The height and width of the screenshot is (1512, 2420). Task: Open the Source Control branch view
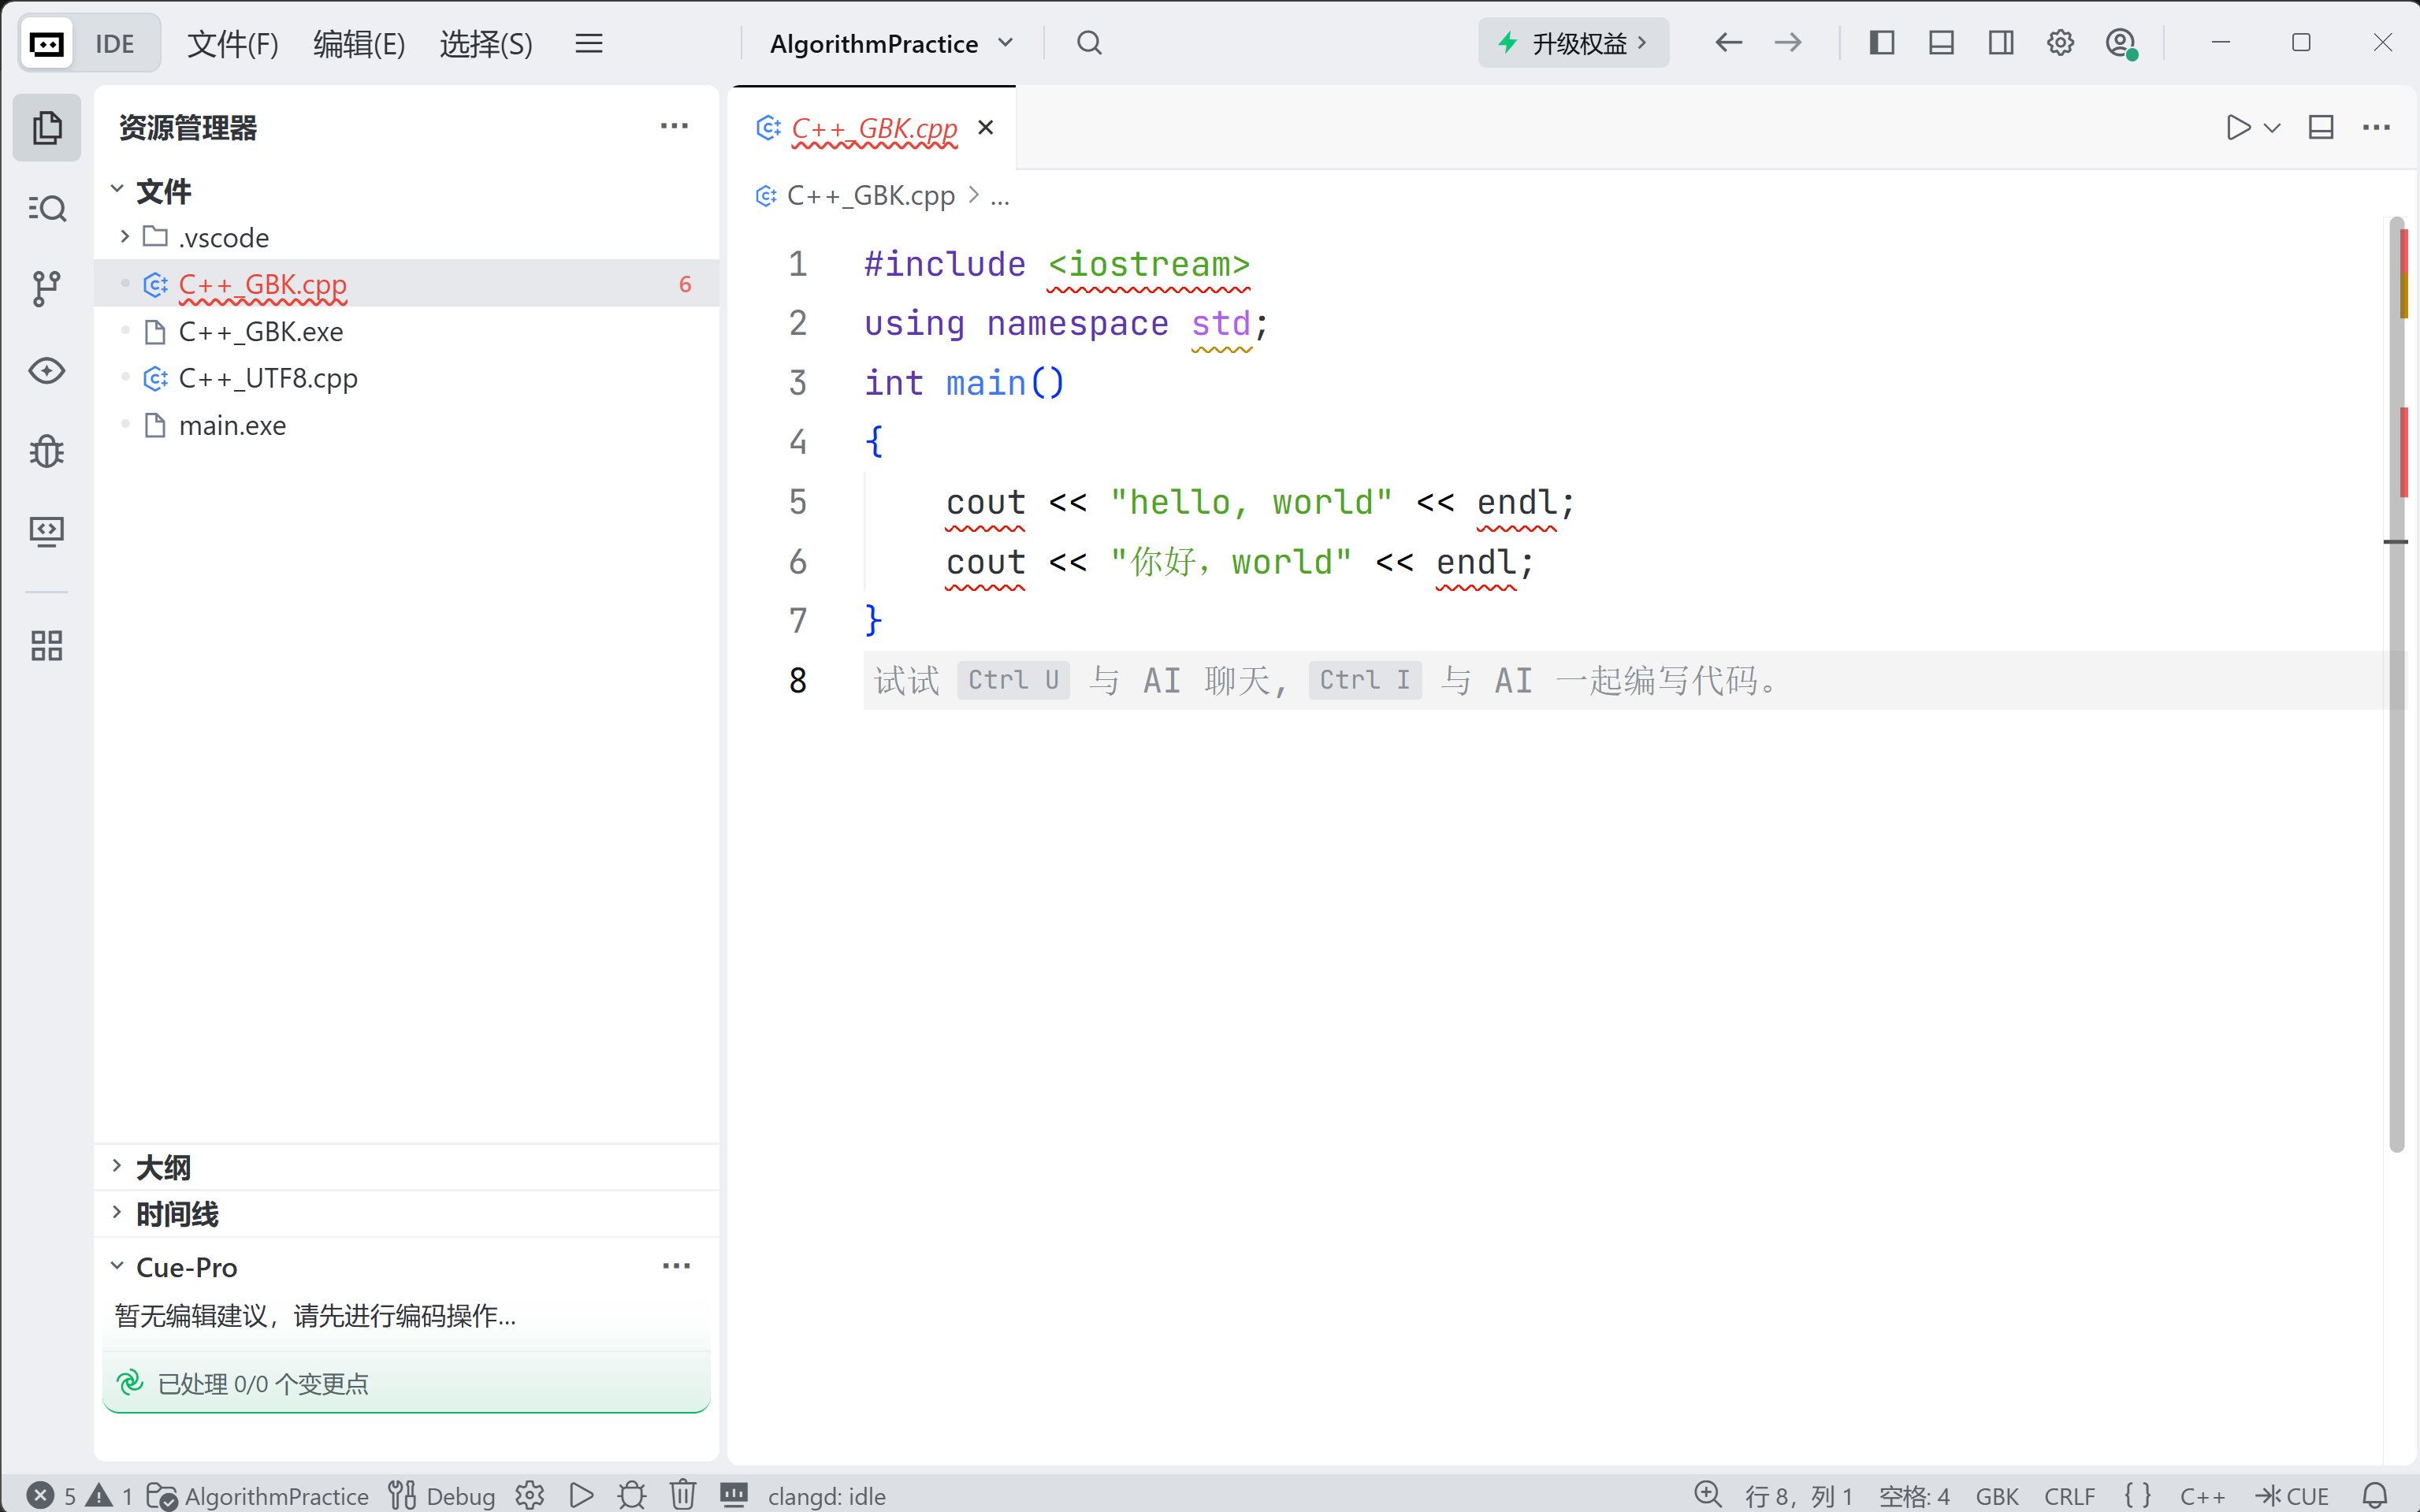[47, 289]
